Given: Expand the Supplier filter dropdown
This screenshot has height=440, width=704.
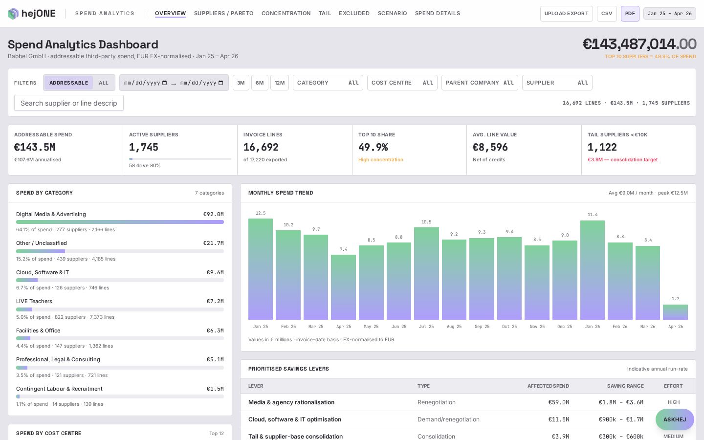Looking at the screenshot, I should (x=557, y=83).
